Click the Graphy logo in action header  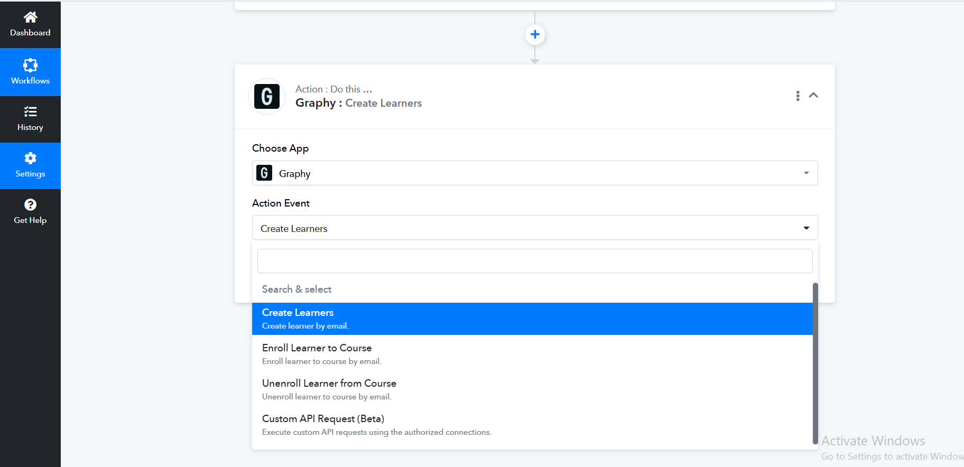pos(267,97)
